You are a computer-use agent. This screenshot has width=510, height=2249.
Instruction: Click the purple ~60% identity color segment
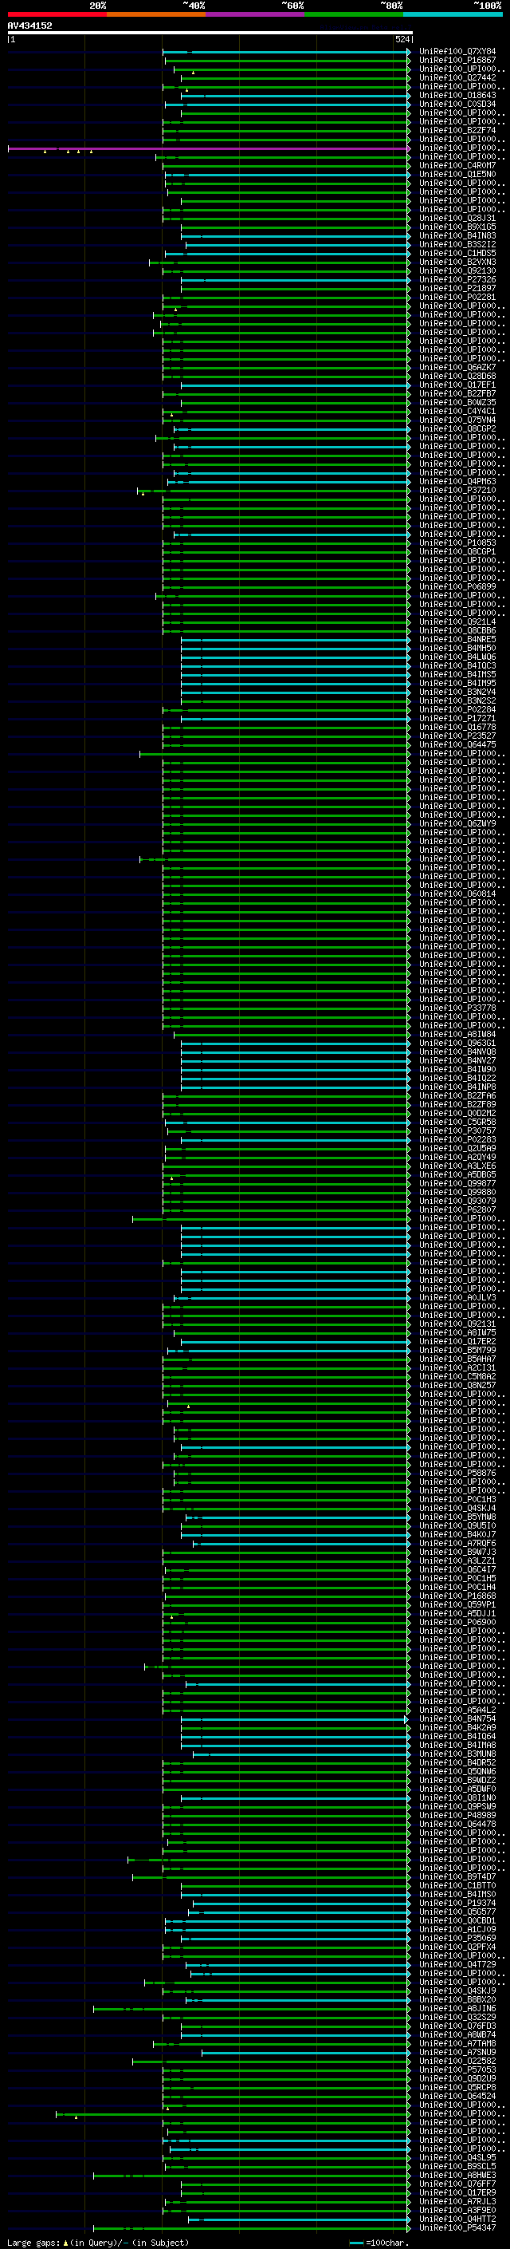(x=256, y=14)
